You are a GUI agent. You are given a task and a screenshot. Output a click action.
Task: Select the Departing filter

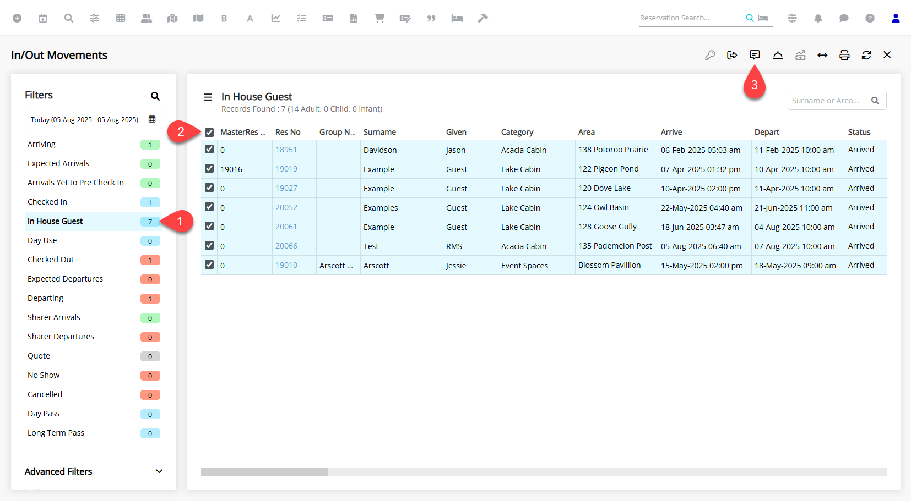(x=94, y=298)
